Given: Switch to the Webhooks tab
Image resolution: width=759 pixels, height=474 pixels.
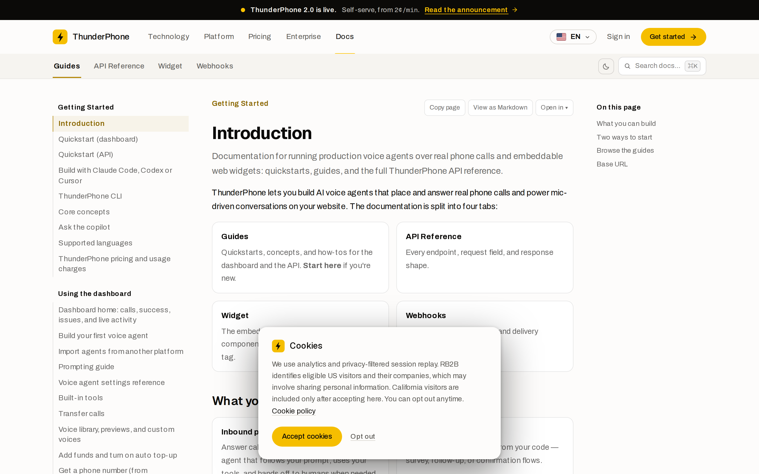Looking at the screenshot, I should 215,66.
